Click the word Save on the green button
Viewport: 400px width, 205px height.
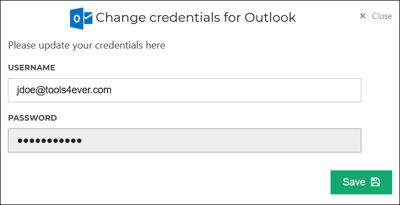point(354,182)
